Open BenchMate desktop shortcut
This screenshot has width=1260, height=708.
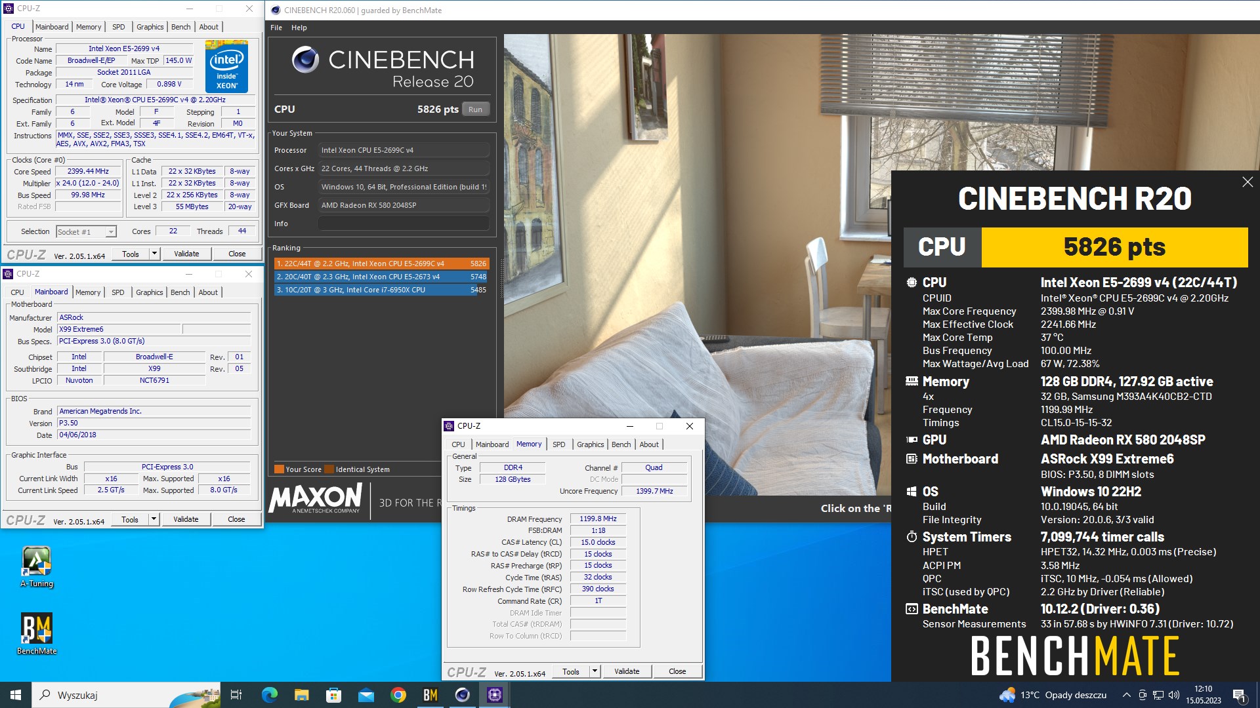coord(37,633)
